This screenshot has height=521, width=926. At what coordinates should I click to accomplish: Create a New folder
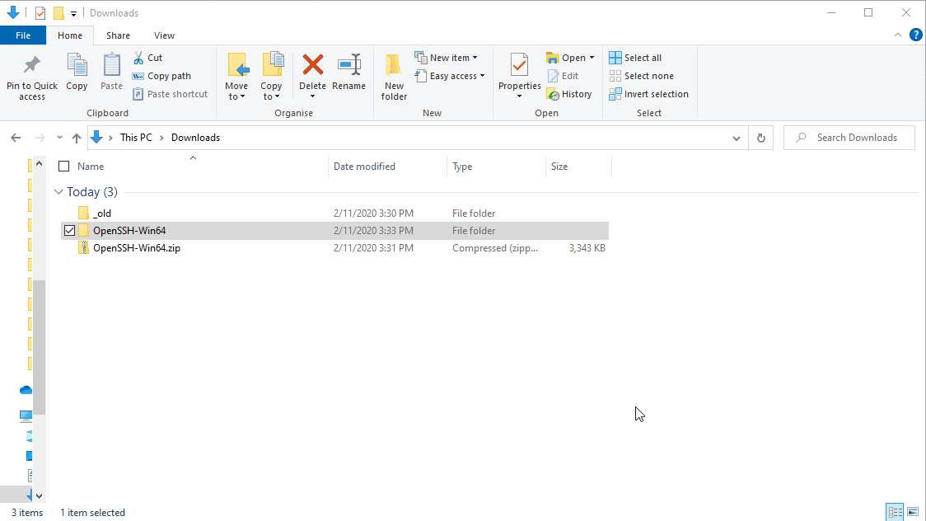[394, 77]
